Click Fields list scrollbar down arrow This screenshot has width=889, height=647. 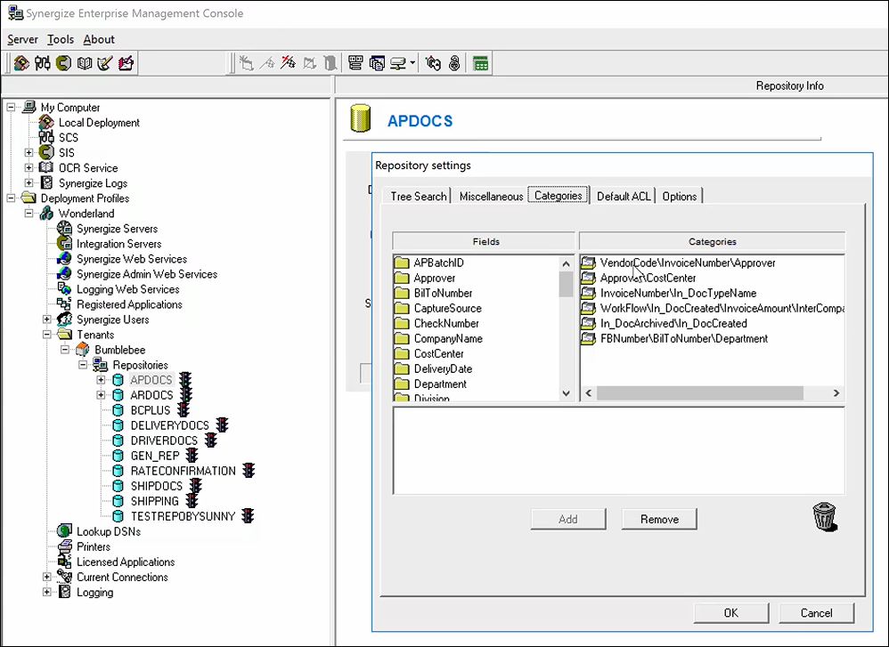(x=566, y=393)
